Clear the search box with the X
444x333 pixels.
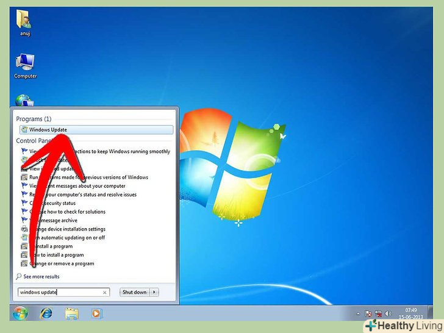(104, 293)
